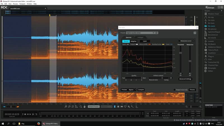The height and width of the screenshot is (126, 224).
Task: Click the zoom in magnifier icon
Action: 66,107
